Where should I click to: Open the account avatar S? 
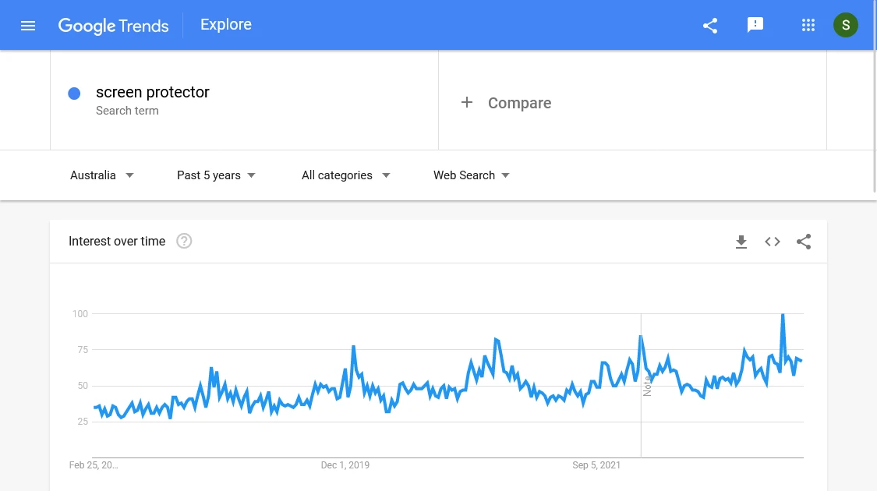pos(846,25)
